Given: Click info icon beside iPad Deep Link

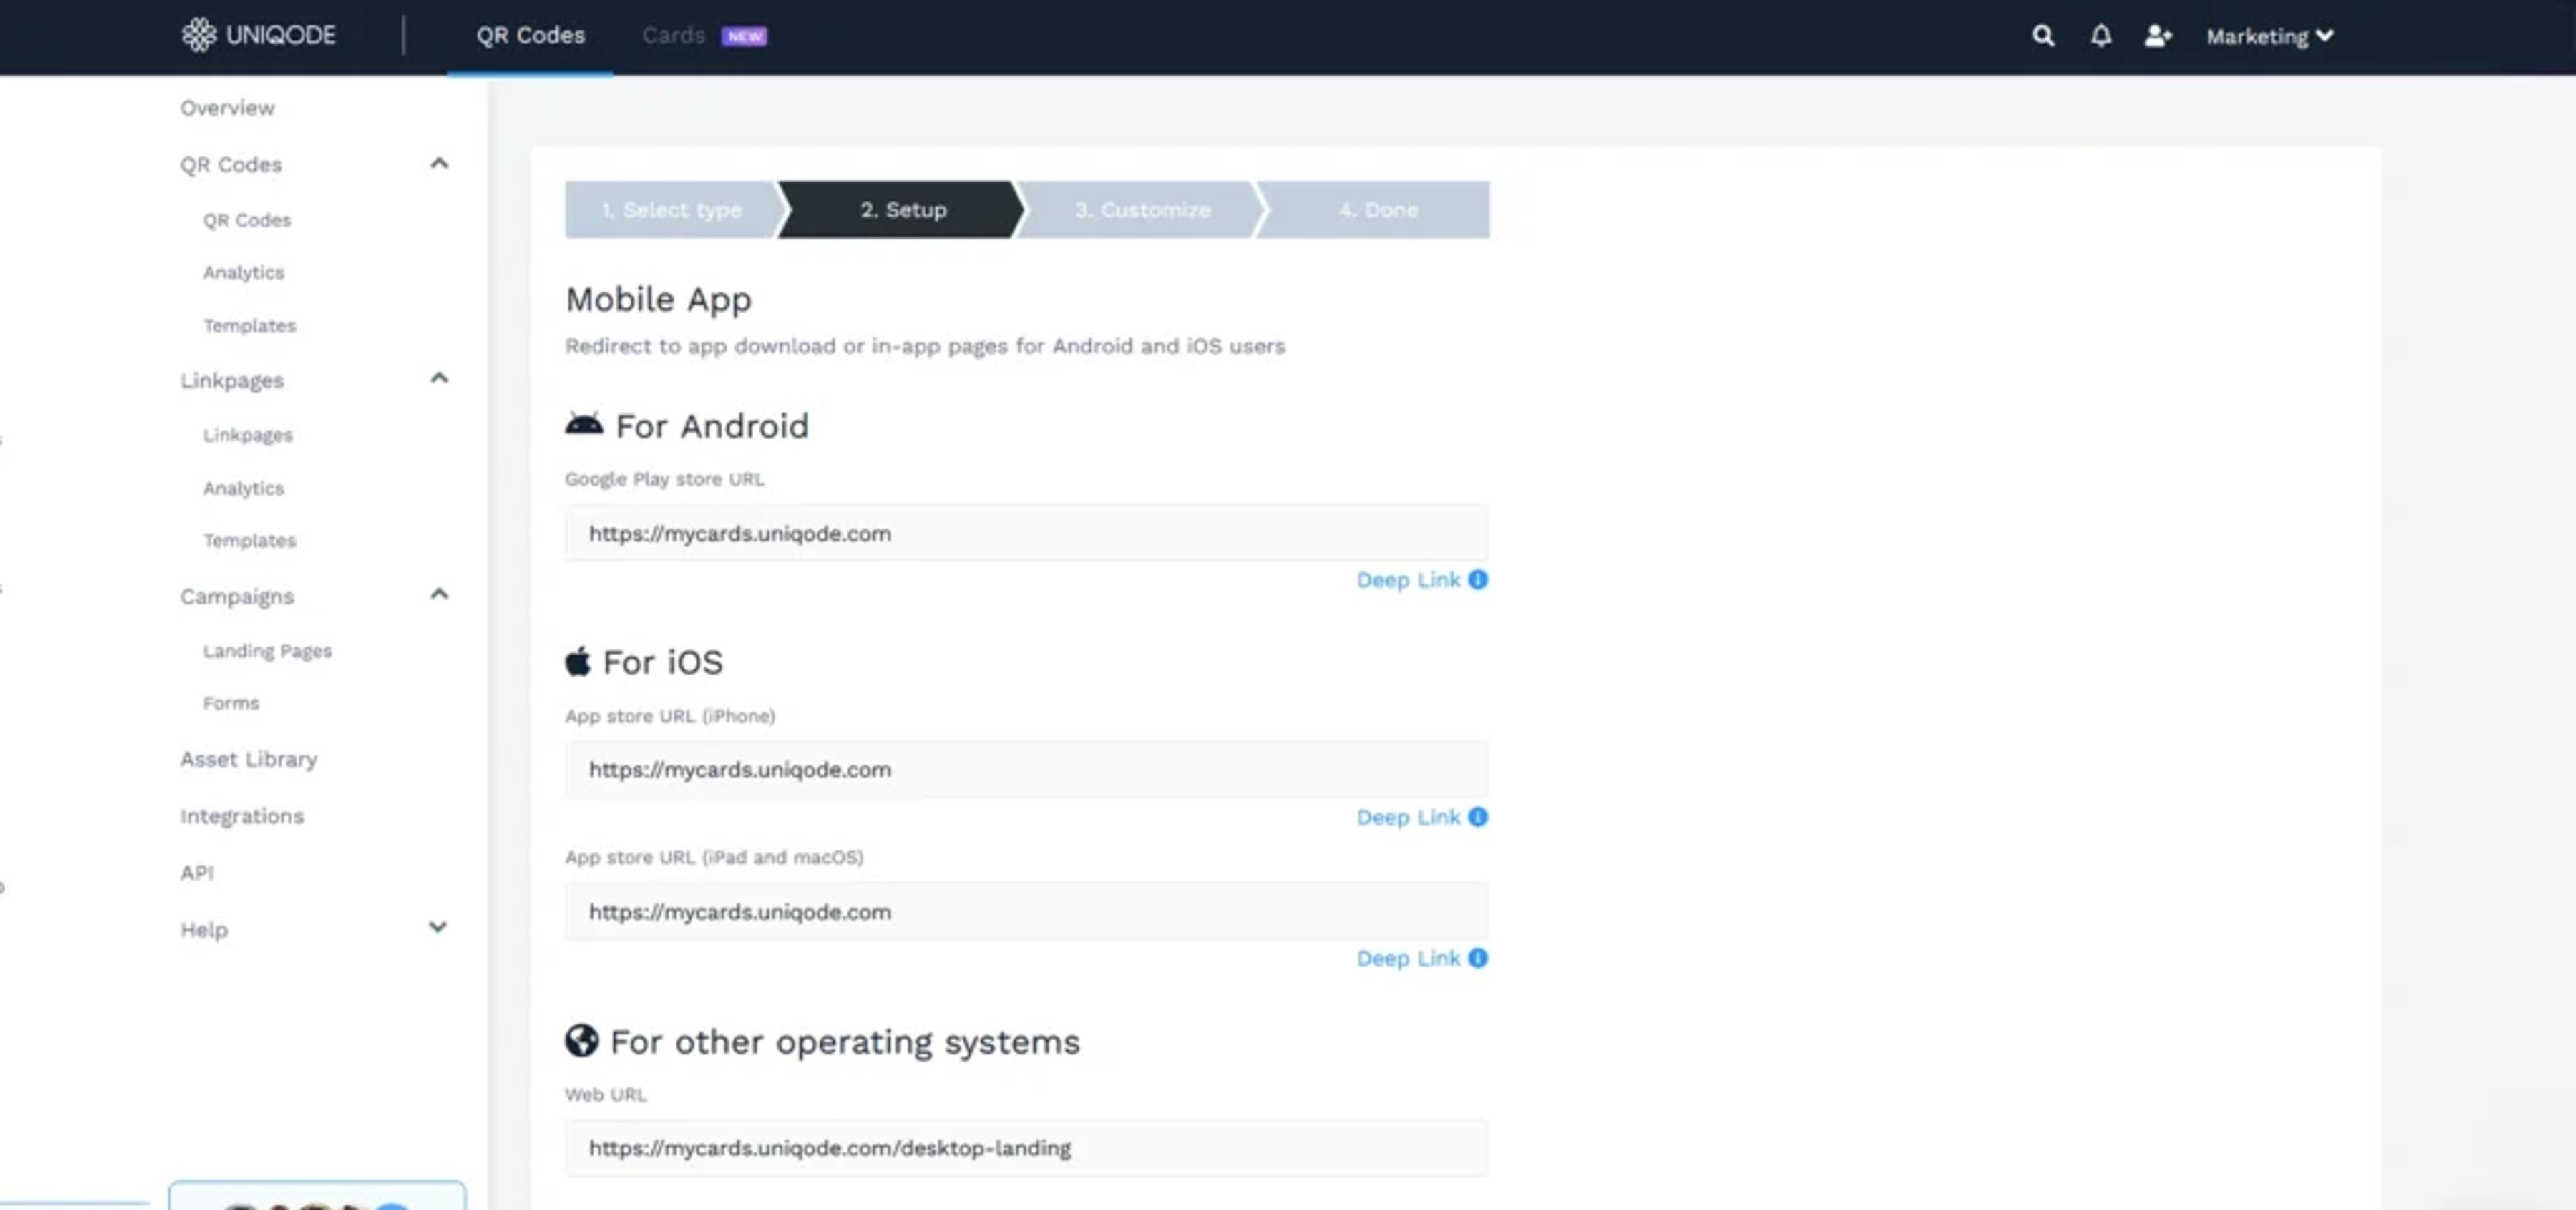Looking at the screenshot, I should click(x=1477, y=958).
